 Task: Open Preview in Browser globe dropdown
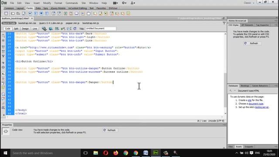[51, 29]
